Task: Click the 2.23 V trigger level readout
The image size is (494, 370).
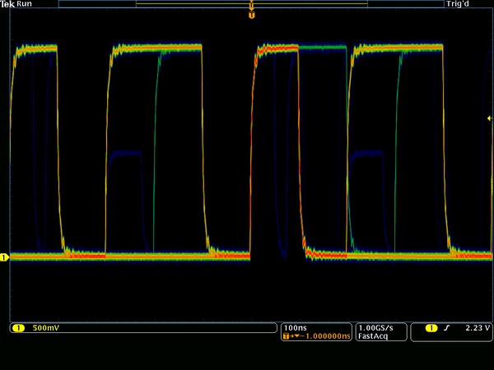Action: tap(477, 328)
